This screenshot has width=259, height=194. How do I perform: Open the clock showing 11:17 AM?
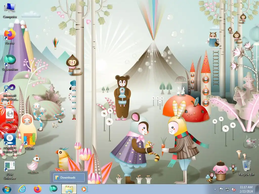(x=246, y=189)
